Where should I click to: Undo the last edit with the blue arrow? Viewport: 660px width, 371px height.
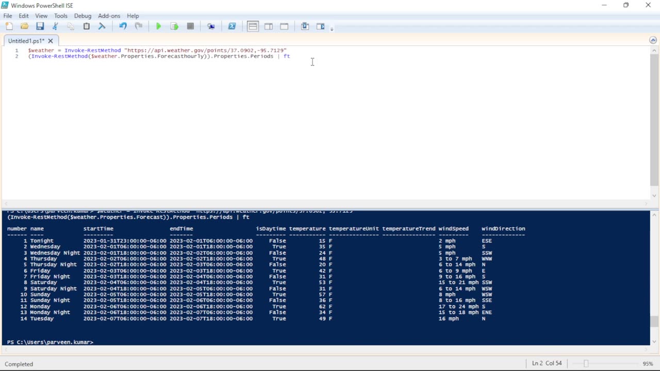tap(123, 26)
